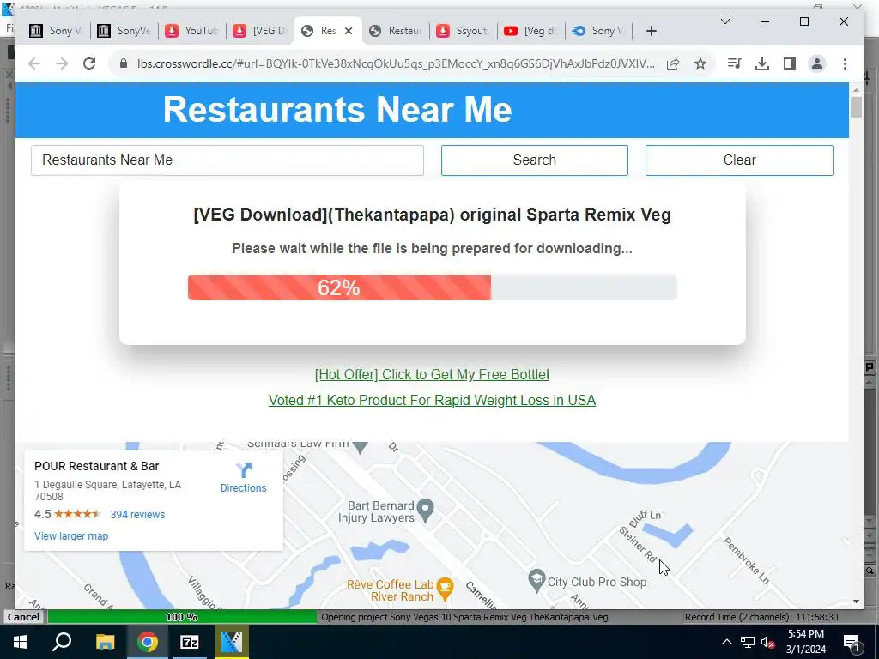Reload the current page

pyautogui.click(x=89, y=63)
